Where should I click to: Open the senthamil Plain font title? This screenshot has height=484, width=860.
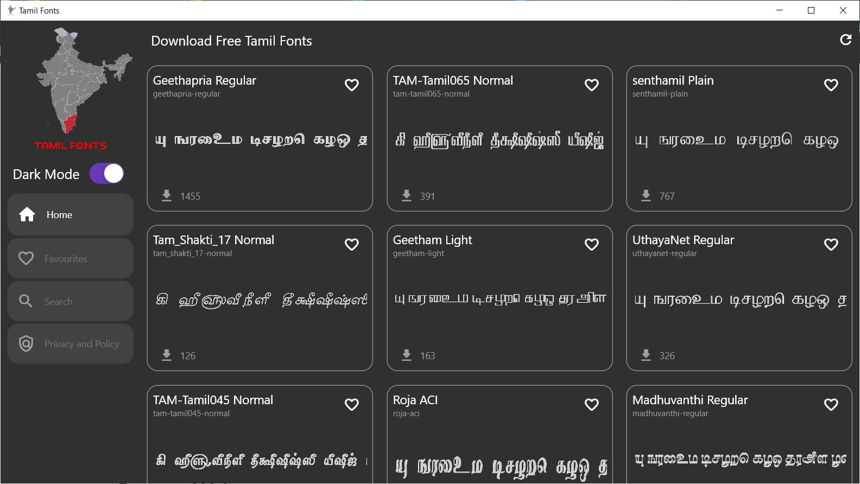[x=673, y=80]
